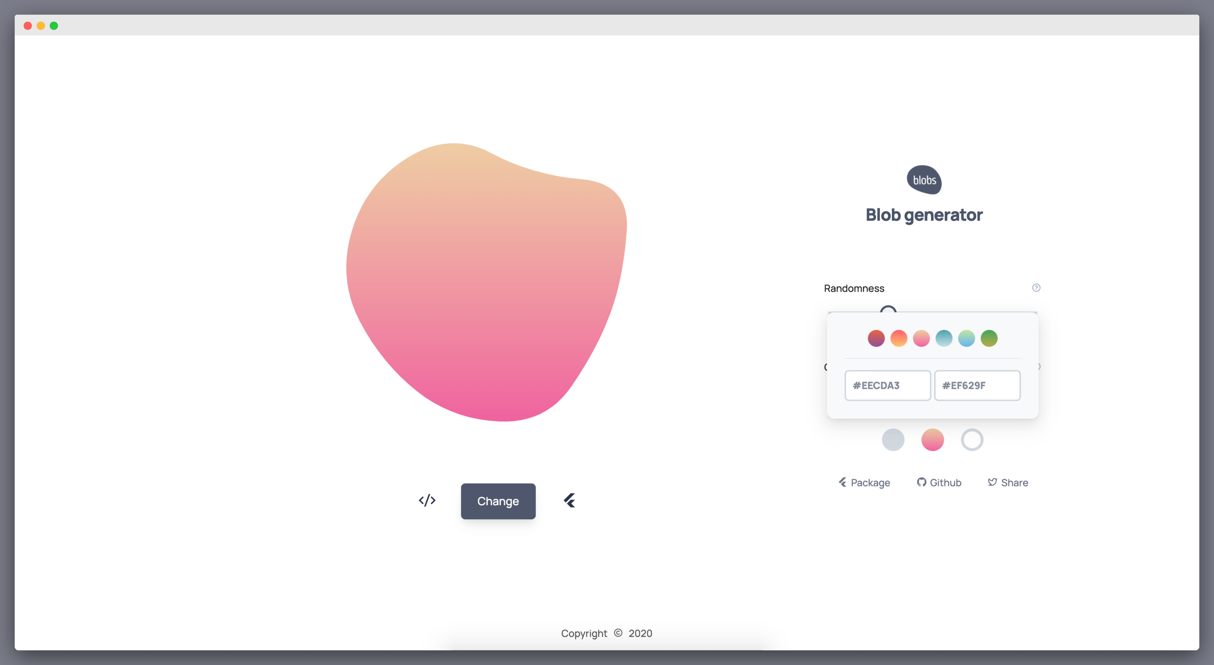The image size is (1214, 665).
Task: Select the pink gradient fill circle
Action: 932,439
